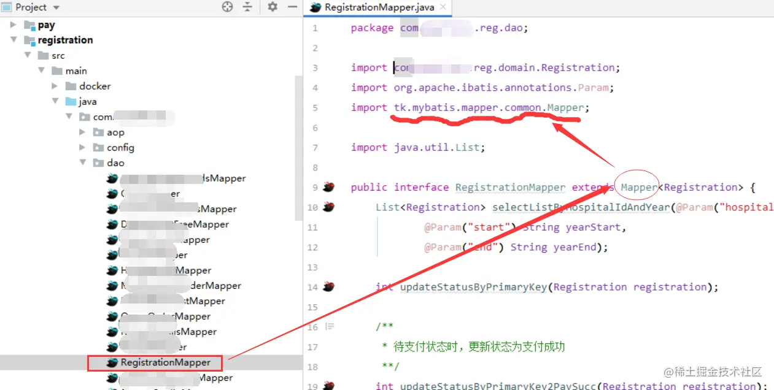Click the "start" string on line 11

tap(489, 227)
